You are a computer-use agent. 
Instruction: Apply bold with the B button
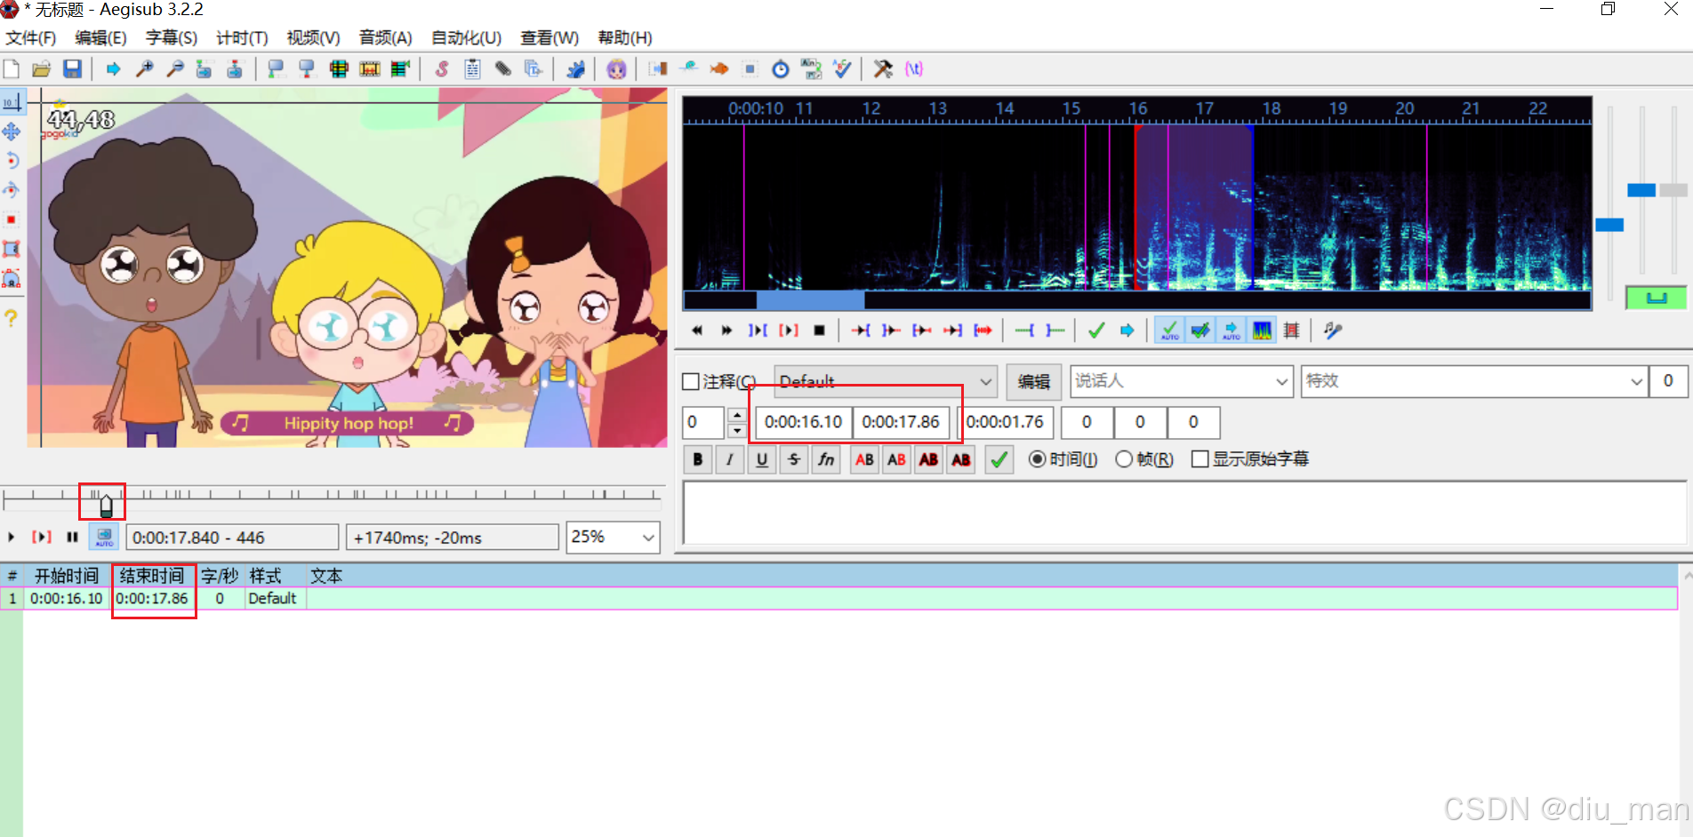click(x=698, y=459)
